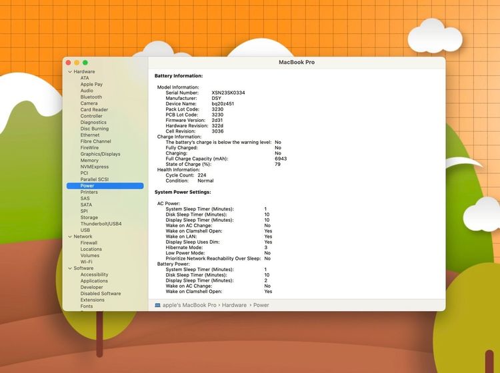Collapse the Hardware section chevron
This screenshot has width=500, height=373.
click(69, 72)
